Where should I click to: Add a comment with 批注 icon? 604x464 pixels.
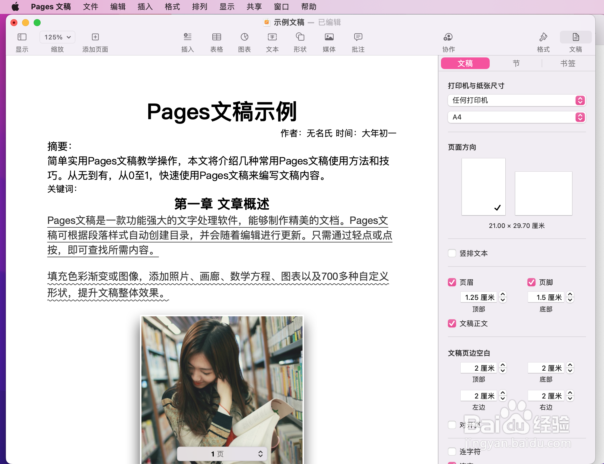[x=358, y=37]
